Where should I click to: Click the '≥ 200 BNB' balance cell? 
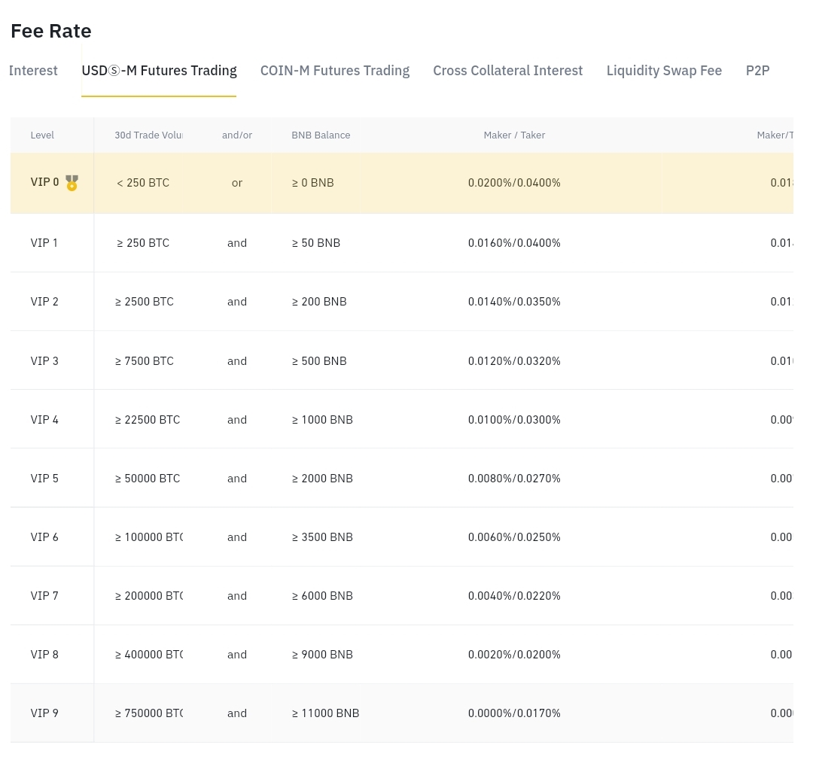(319, 302)
